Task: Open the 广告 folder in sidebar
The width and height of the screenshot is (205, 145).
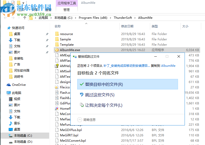Action: click(x=17, y=65)
